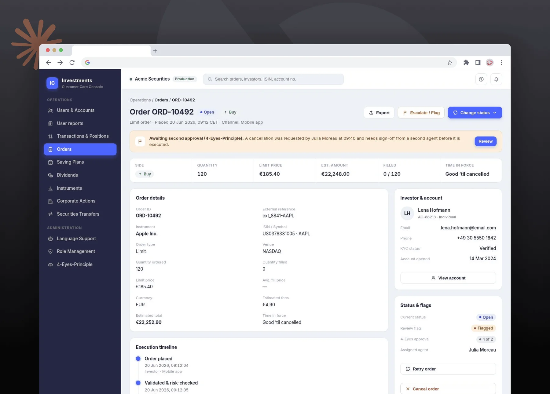Click the €22,248.00 estimated amount
The height and width of the screenshot is (394, 550).
(335, 174)
